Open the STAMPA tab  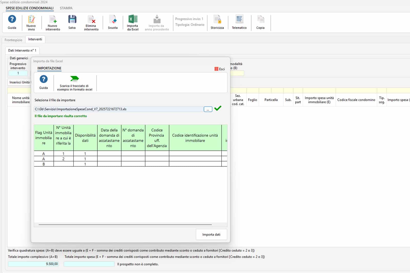pos(66,8)
